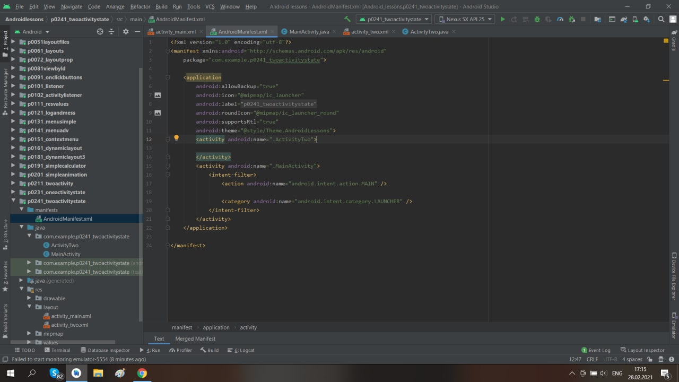
Task: Switch to the Merged Manifest tab
Action: 195,338
